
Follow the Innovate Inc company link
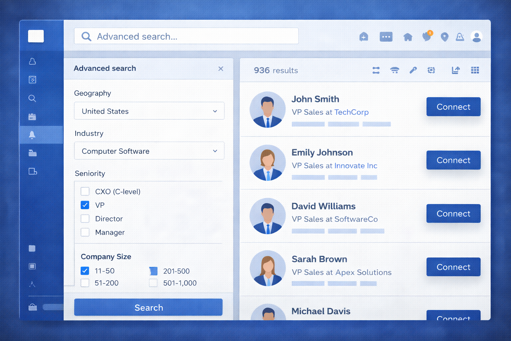[356, 166]
